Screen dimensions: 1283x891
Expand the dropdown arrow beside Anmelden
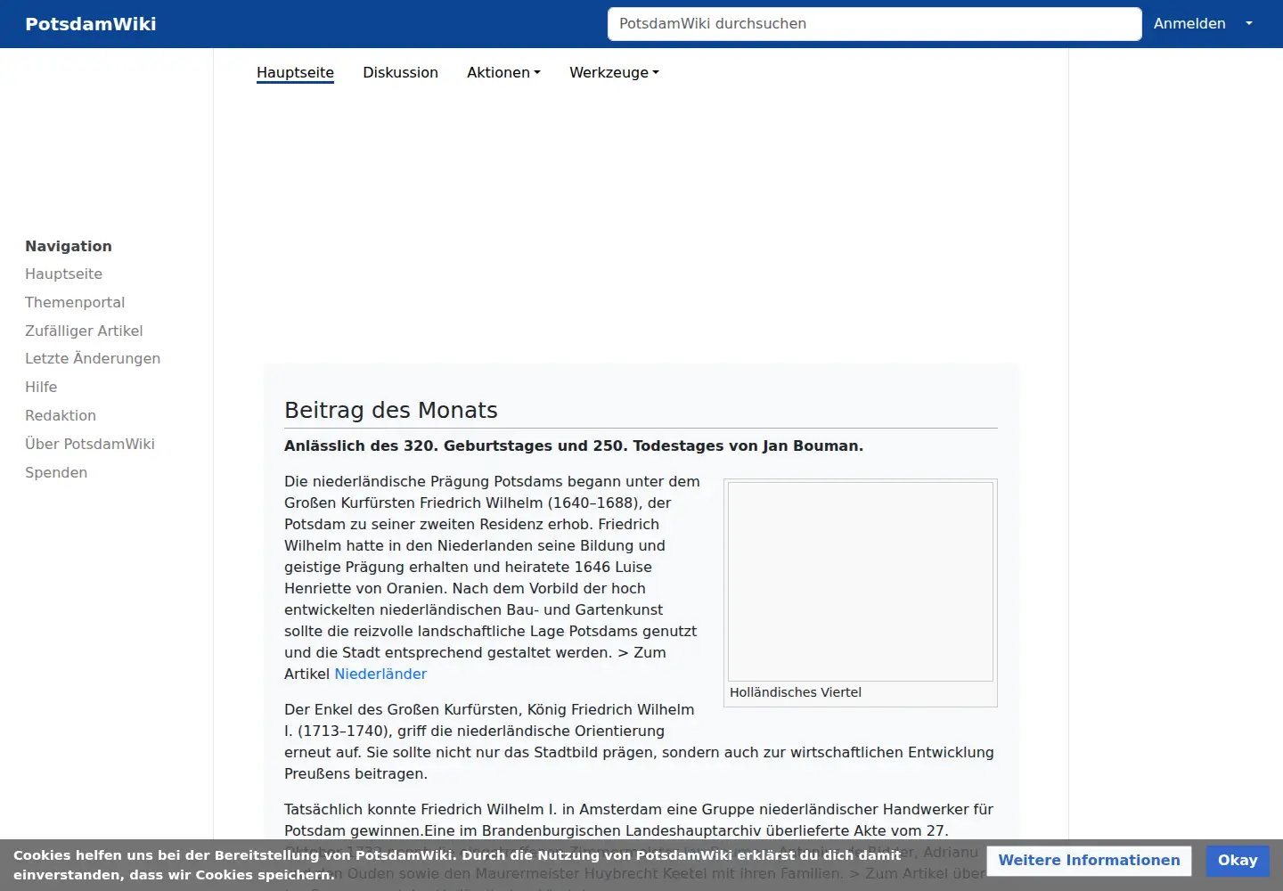coord(1249,24)
